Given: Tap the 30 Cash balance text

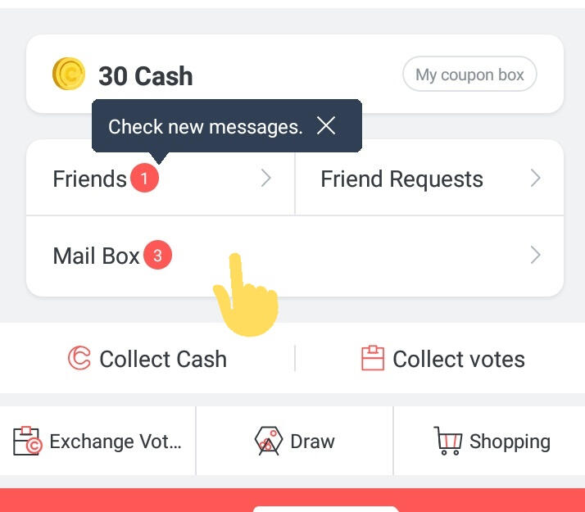Looking at the screenshot, I should click(x=146, y=75).
